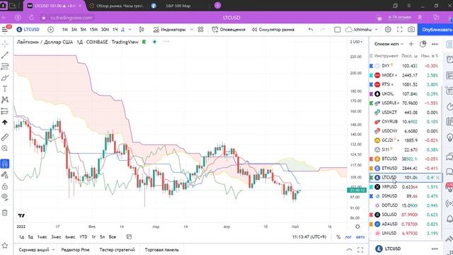Set the chart range to 1 month
Viewport: 453px width, 255px height.
tap(42, 237)
